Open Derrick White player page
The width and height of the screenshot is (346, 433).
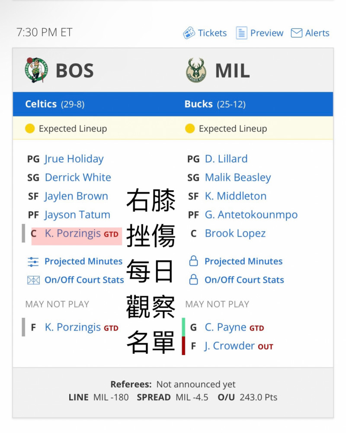pyautogui.click(x=78, y=177)
